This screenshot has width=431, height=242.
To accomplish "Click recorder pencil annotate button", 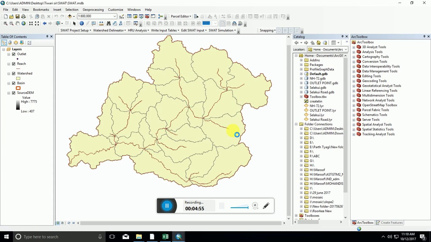I will (266, 206).
